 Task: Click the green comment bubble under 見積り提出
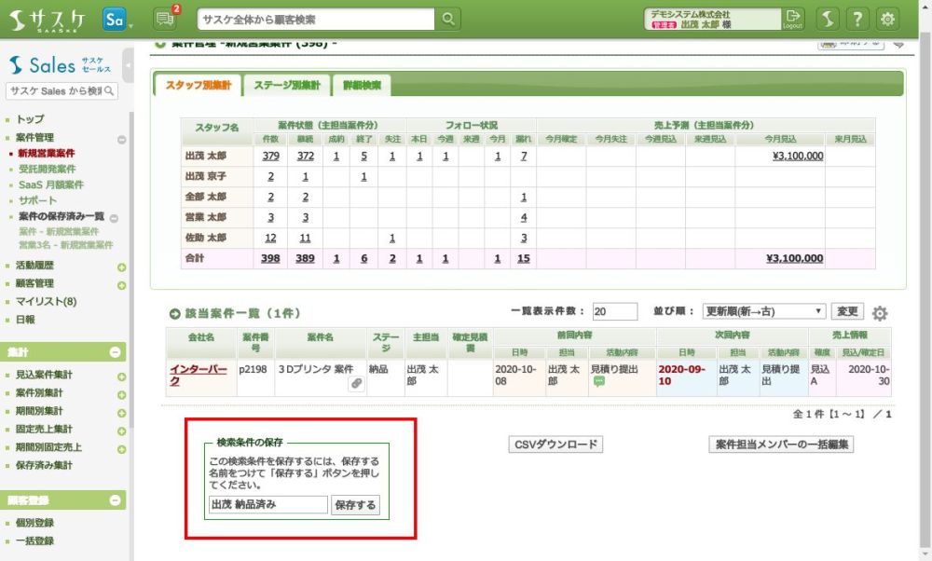click(x=599, y=382)
